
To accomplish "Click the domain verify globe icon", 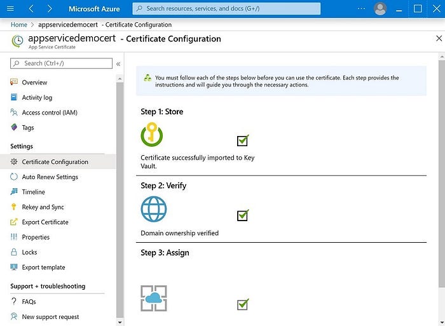I will point(154,209).
